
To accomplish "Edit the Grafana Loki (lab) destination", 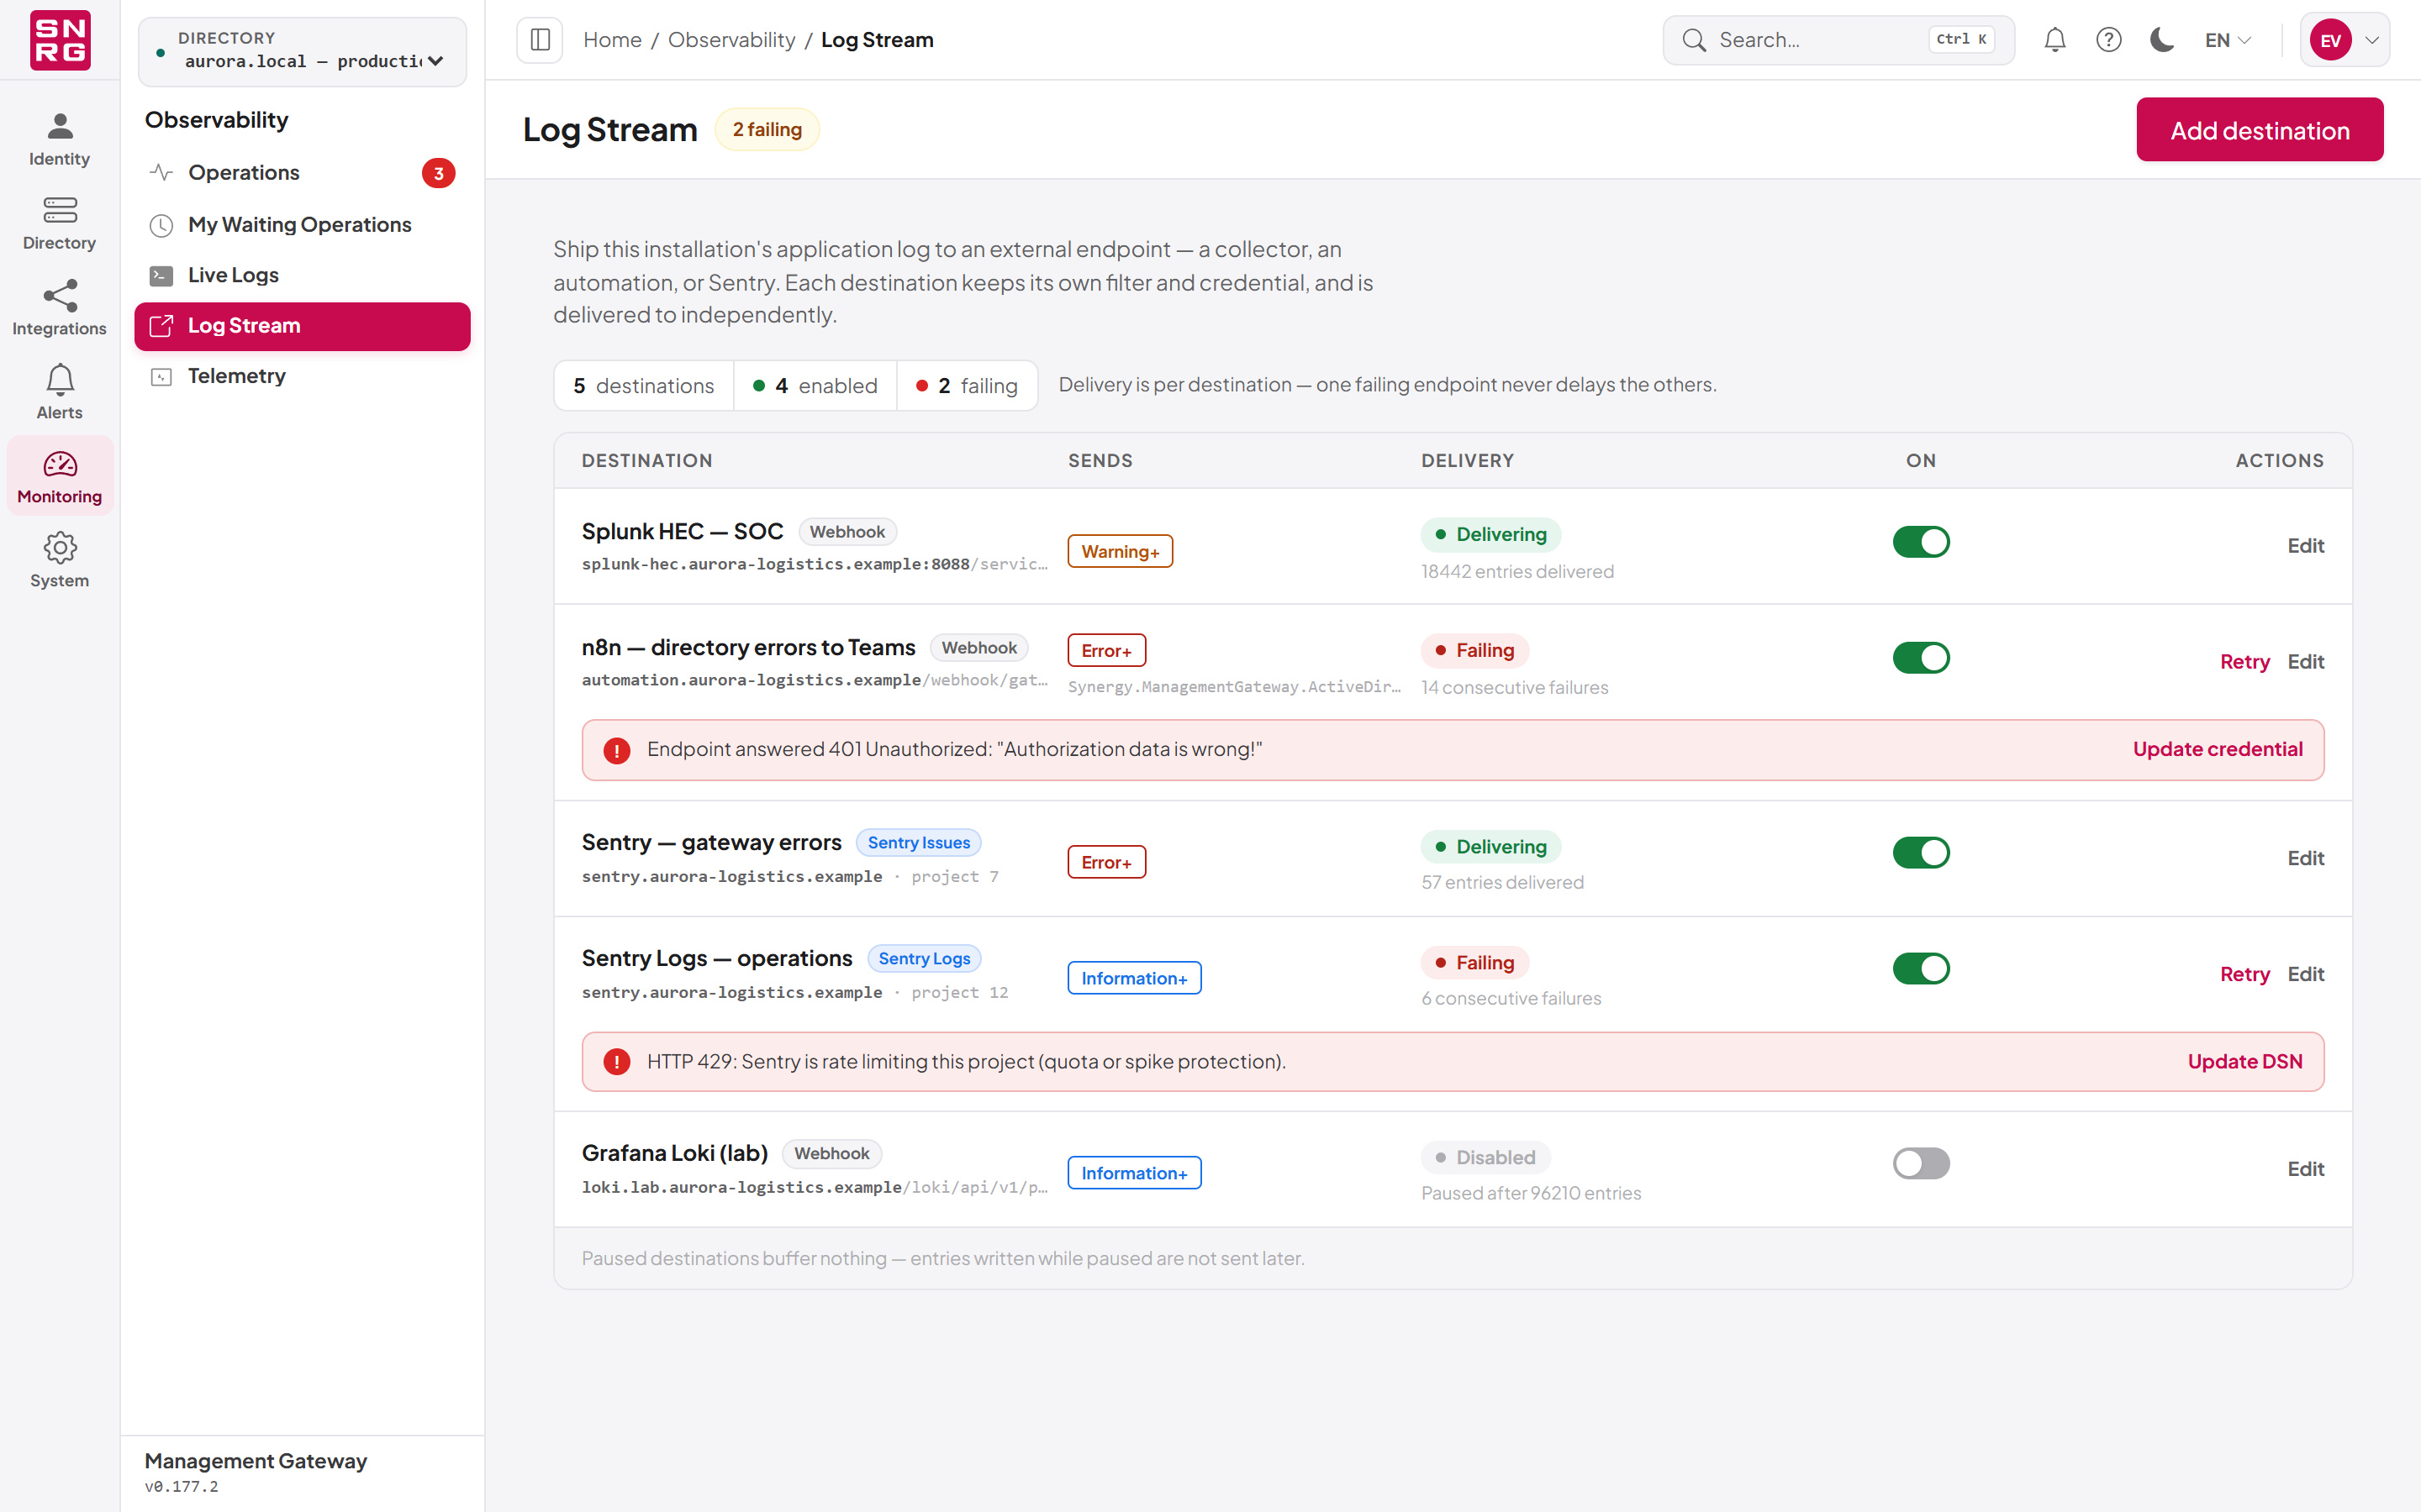I will [2305, 1169].
